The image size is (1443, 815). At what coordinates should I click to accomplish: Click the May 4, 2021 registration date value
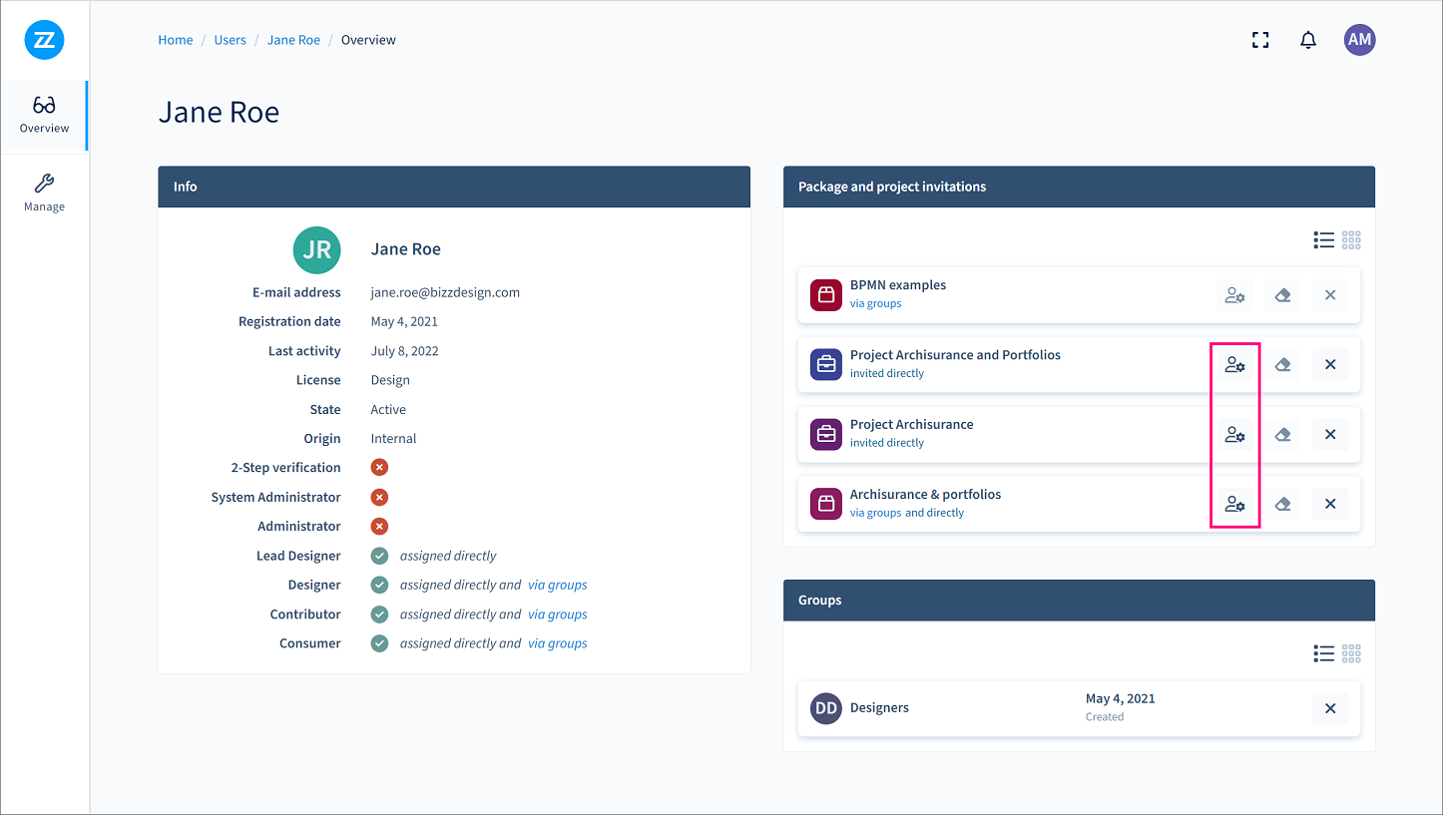[404, 322]
